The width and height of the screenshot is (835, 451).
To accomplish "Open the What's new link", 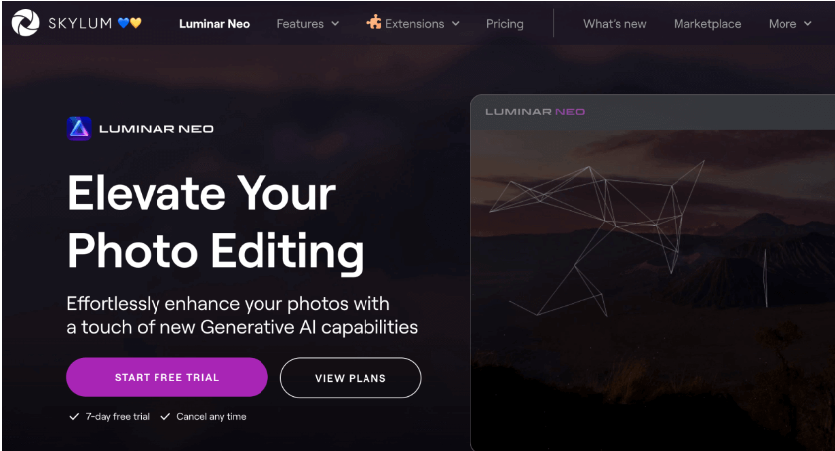I will pyautogui.click(x=614, y=24).
